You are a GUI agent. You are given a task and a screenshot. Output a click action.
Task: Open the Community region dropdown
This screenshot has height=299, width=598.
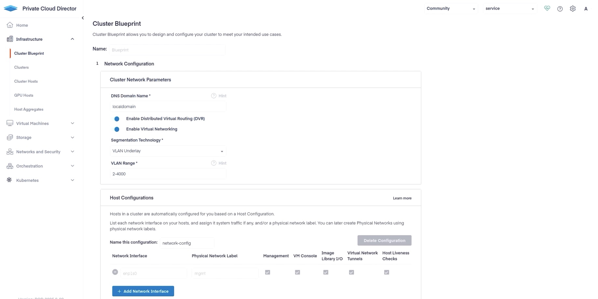pos(451,9)
